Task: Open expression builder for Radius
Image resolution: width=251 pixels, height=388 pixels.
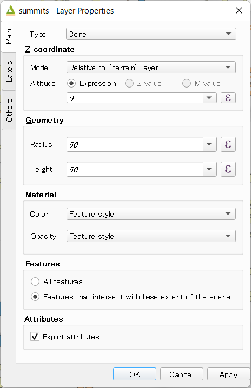Action: (x=228, y=144)
